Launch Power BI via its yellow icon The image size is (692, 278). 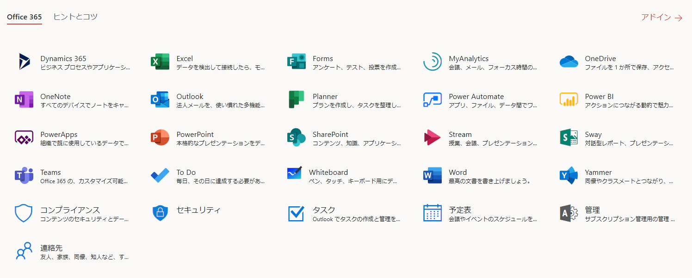coord(569,99)
